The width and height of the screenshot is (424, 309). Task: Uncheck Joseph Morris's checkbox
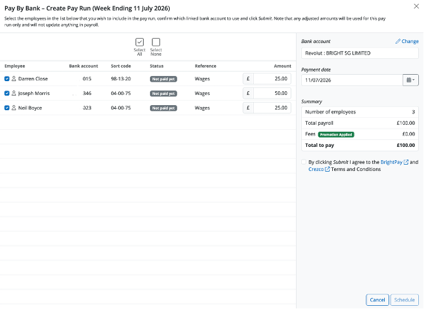(x=7, y=93)
